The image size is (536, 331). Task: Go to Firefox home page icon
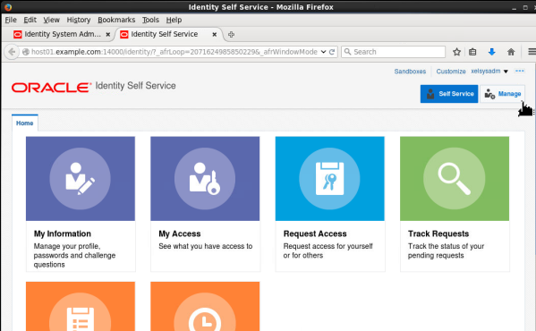coord(511,52)
